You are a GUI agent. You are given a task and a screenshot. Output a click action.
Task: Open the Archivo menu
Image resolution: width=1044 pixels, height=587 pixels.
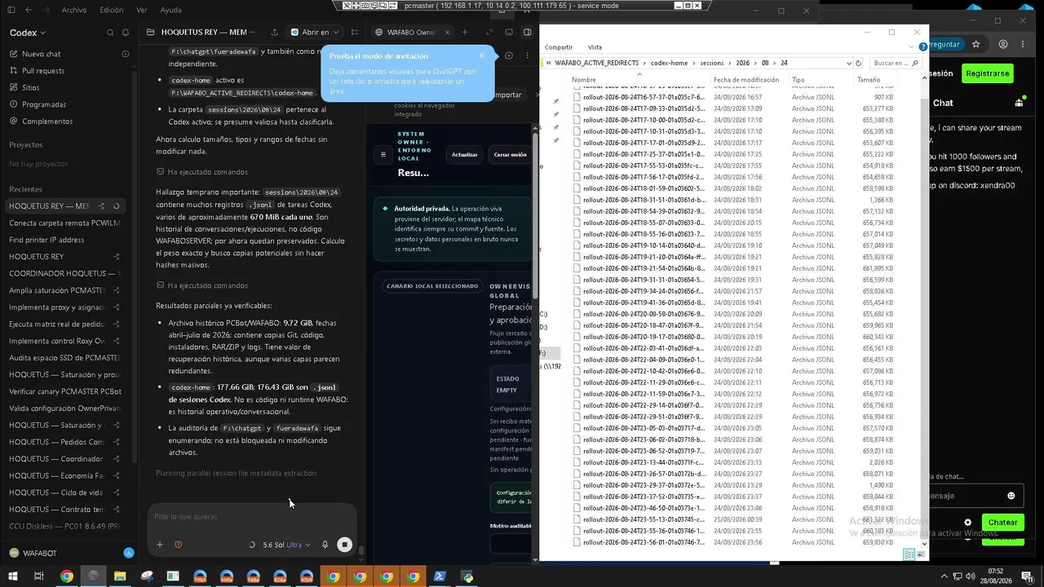74,10
